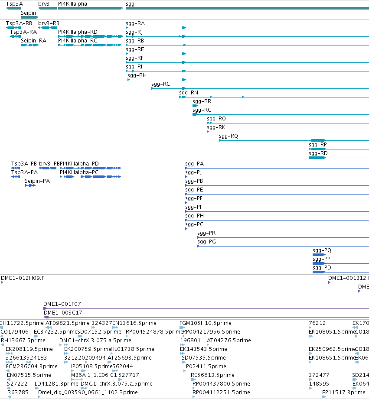This screenshot has height=399, width=369.
Task: Click the PI4KIIIalpha gene bar
Action: (91, 8)
